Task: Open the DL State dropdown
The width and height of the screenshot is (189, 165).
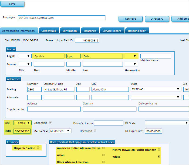Action: [167, 123]
